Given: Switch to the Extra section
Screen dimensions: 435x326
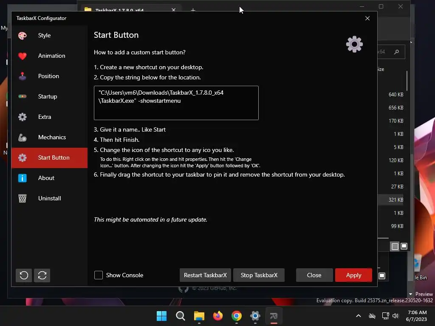Looking at the screenshot, I should (x=49, y=117).
